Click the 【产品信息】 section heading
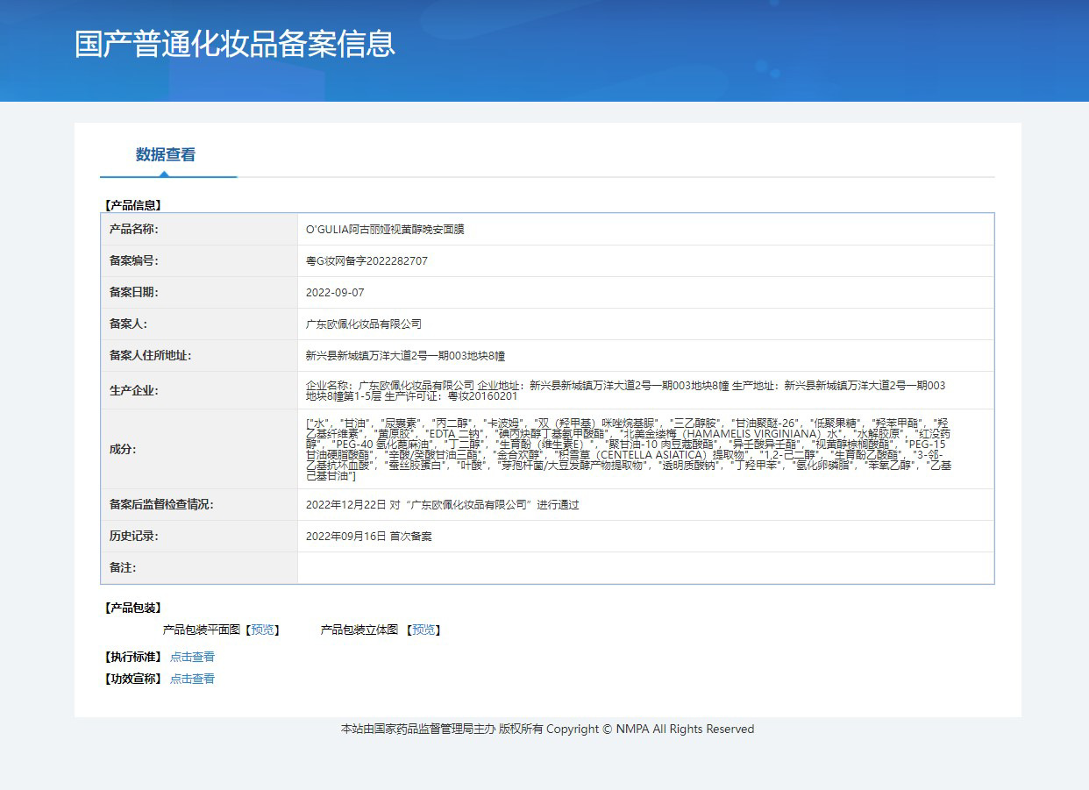The height and width of the screenshot is (790, 1089). pos(132,205)
